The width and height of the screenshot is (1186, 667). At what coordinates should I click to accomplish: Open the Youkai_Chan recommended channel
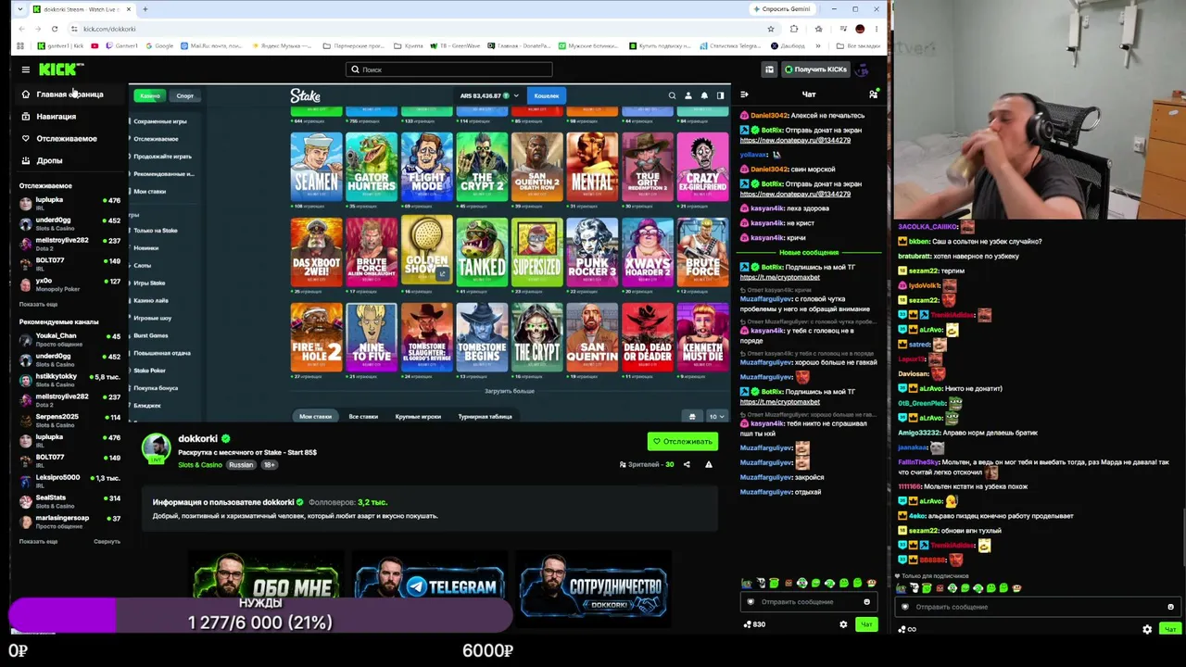tap(70, 339)
